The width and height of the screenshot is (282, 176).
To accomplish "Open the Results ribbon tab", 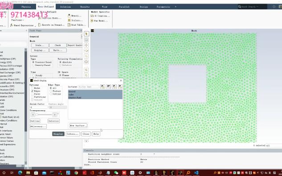I will click(85, 7).
